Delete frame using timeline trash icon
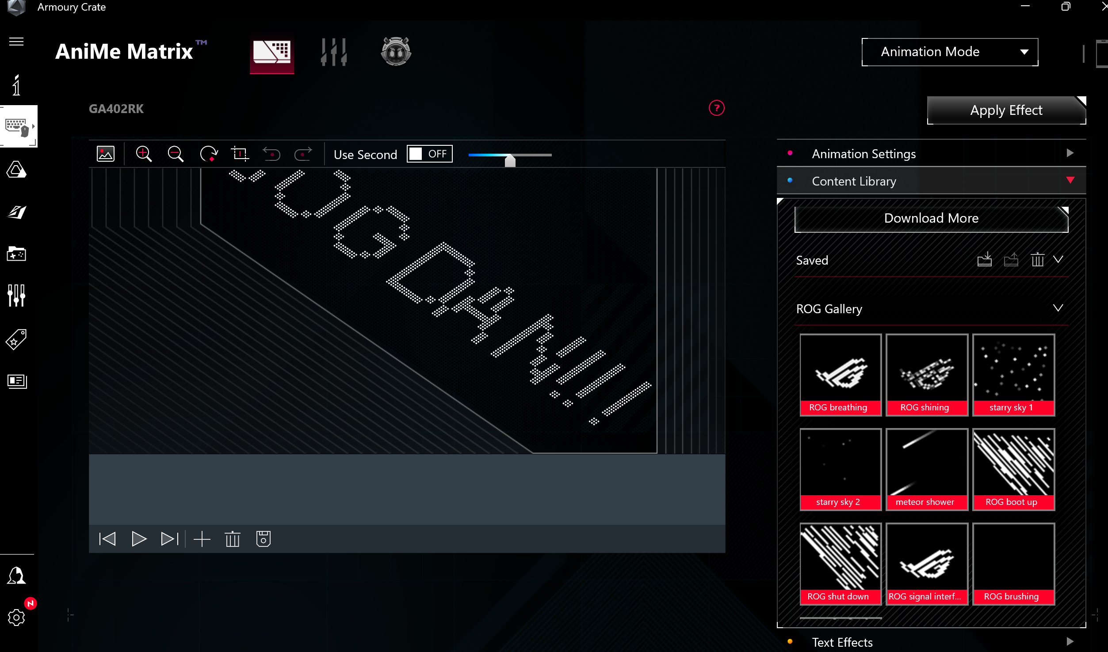Screen dimensions: 1108x652 (x=232, y=539)
